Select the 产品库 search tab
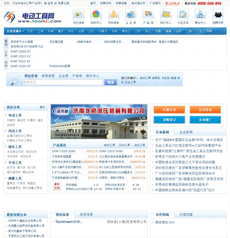 pyautogui.click(x=77, y=75)
